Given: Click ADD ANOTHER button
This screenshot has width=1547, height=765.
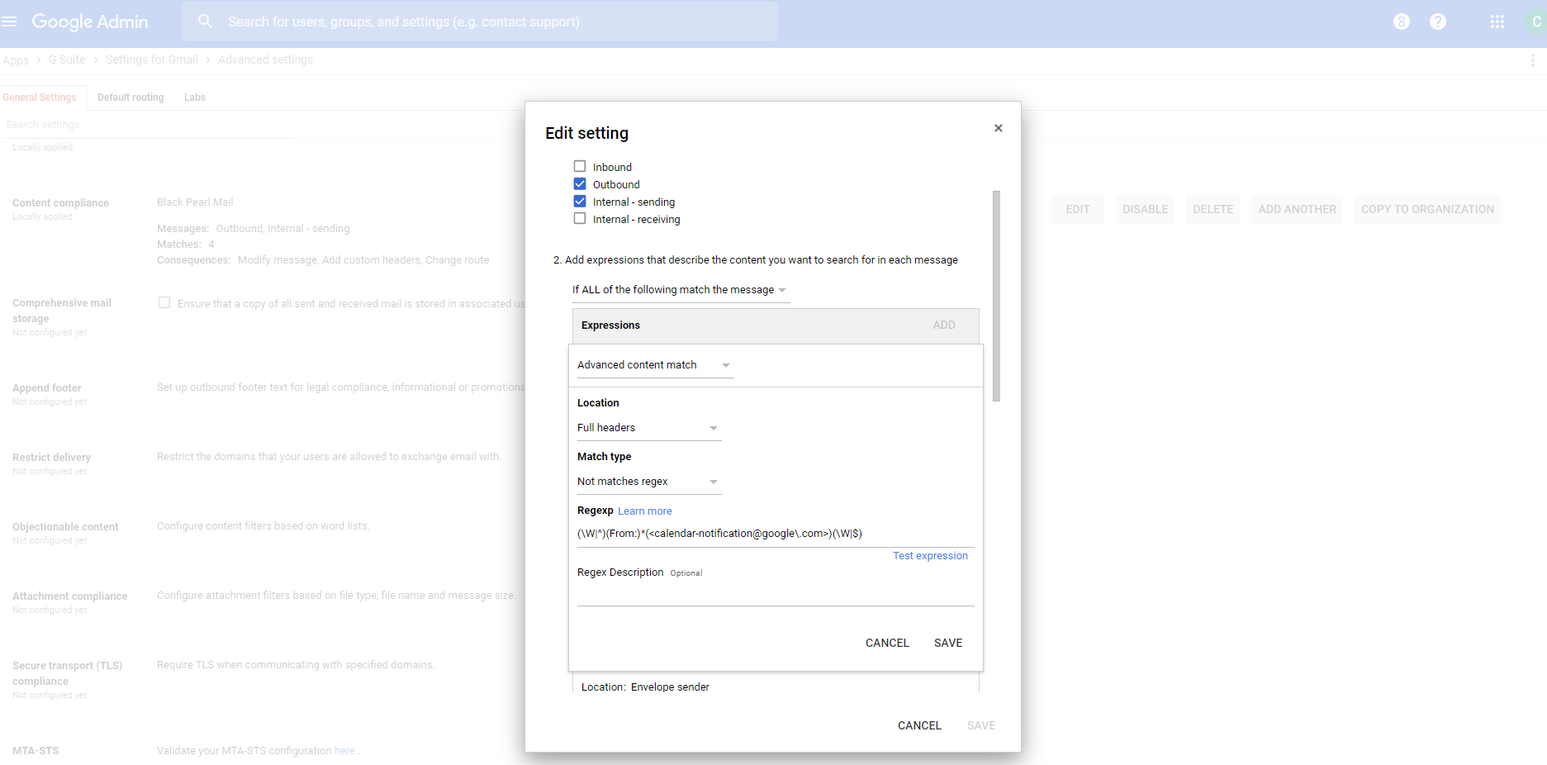Looking at the screenshot, I should (1298, 210).
